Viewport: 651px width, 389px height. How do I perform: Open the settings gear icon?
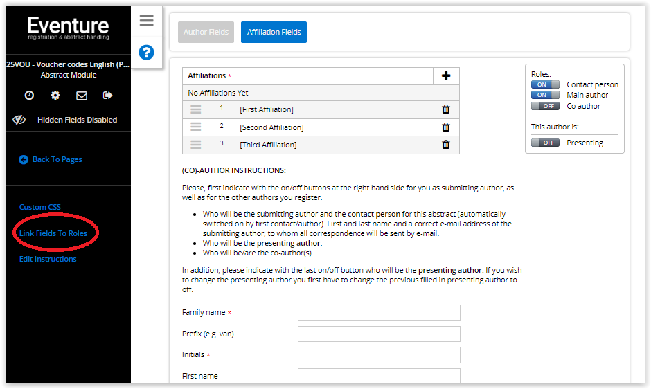55,96
